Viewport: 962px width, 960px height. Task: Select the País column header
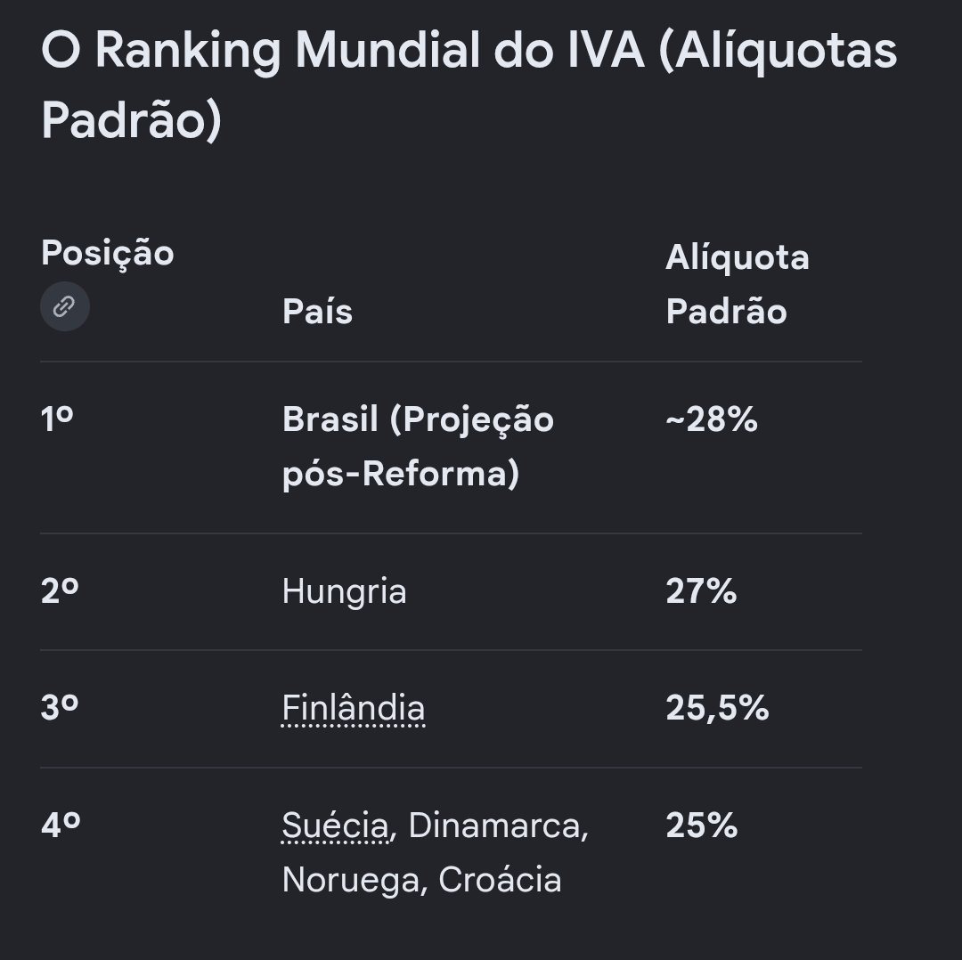coord(317,312)
